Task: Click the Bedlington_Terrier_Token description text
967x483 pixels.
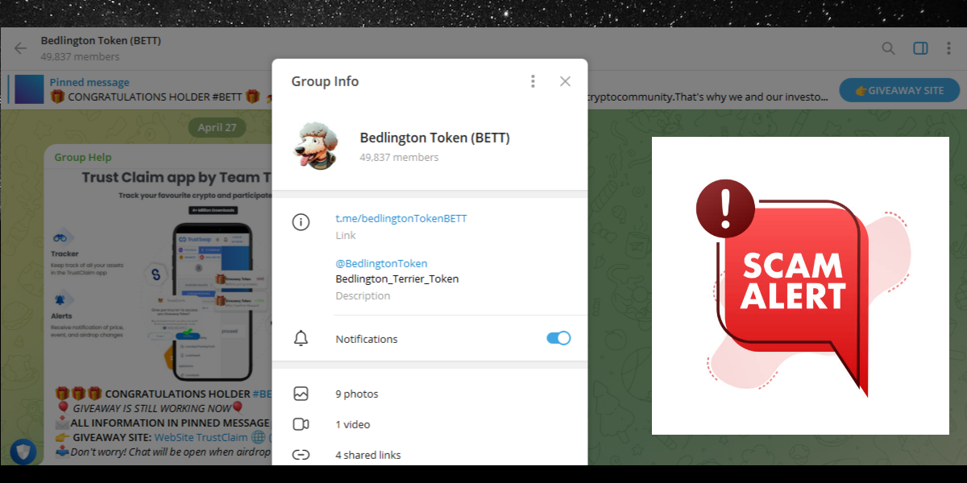Action: pos(397,279)
